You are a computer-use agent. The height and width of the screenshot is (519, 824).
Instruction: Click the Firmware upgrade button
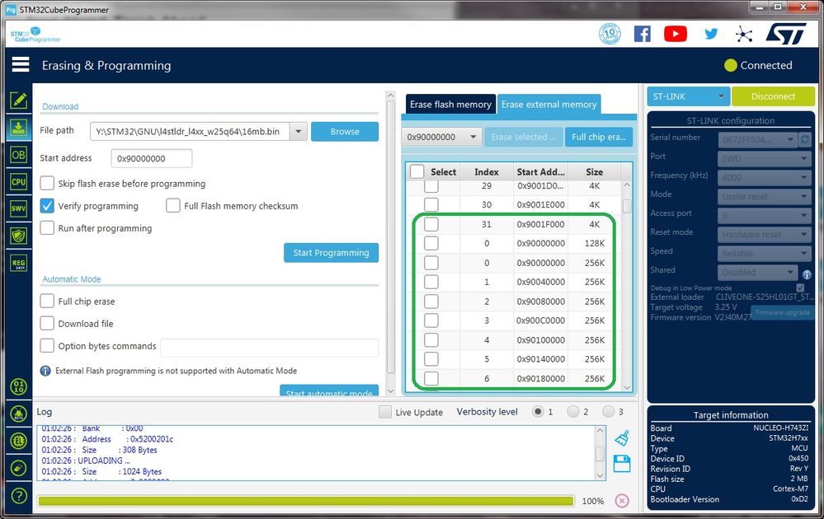click(x=783, y=312)
